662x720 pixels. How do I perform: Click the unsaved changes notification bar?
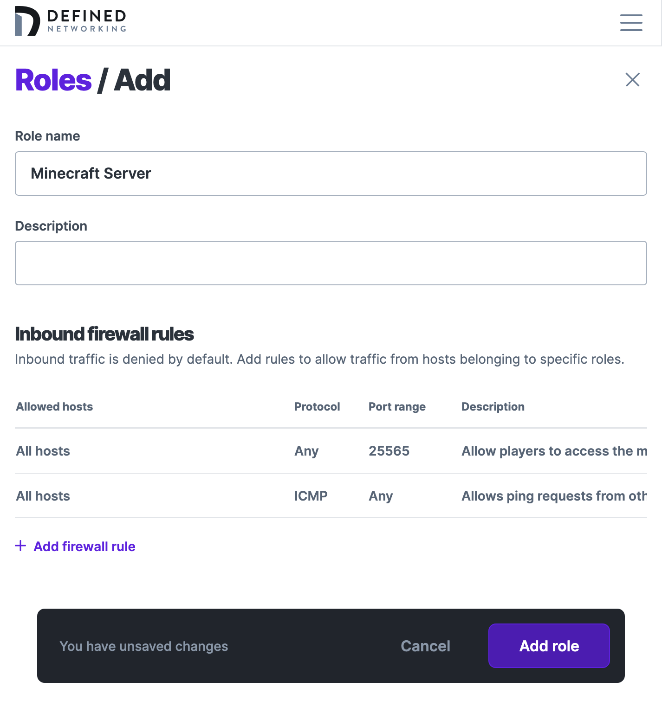143,646
